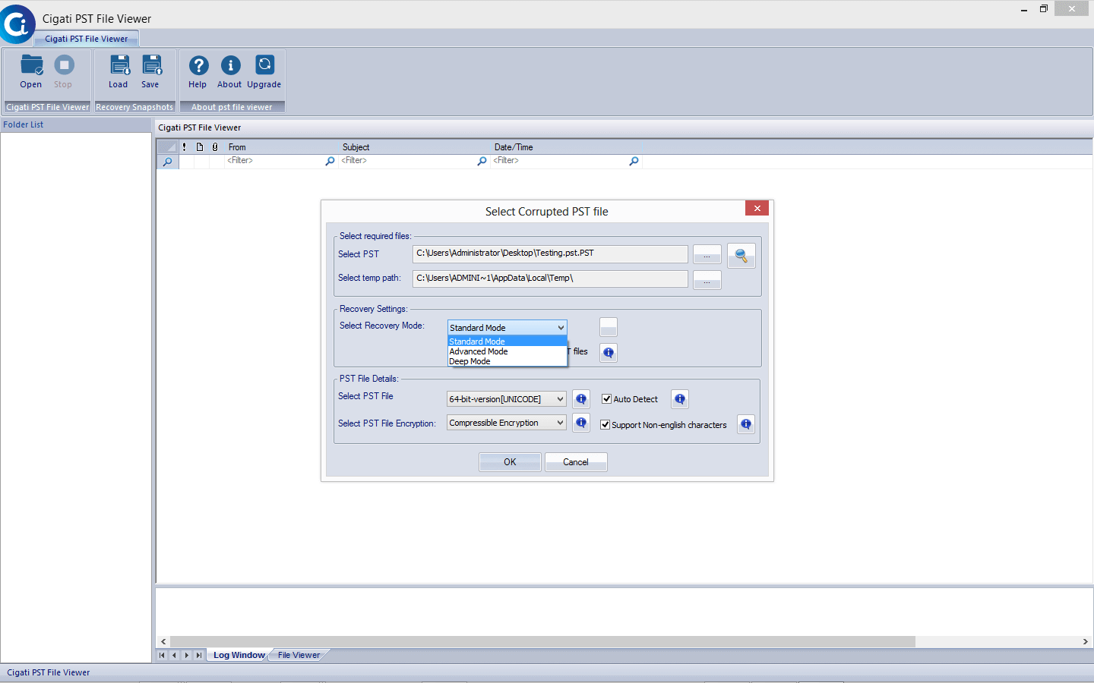This screenshot has height=683, width=1094.
Task: Choose Deep Mode in the list
Action: [507, 361]
